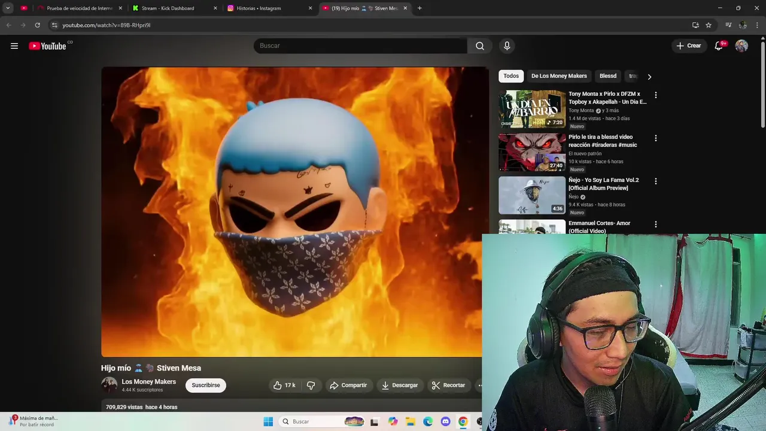Image resolution: width=766 pixels, height=431 pixels.
Task: Subscribe to Los Money Makers channel
Action: coord(206,386)
